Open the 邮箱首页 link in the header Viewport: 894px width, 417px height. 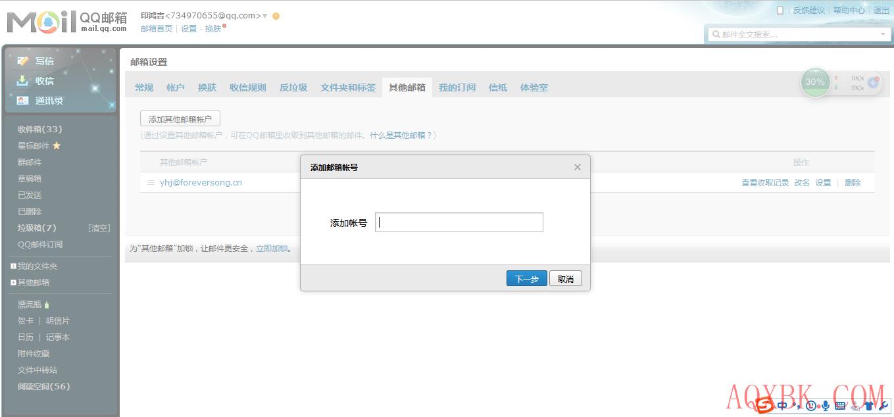[x=157, y=29]
